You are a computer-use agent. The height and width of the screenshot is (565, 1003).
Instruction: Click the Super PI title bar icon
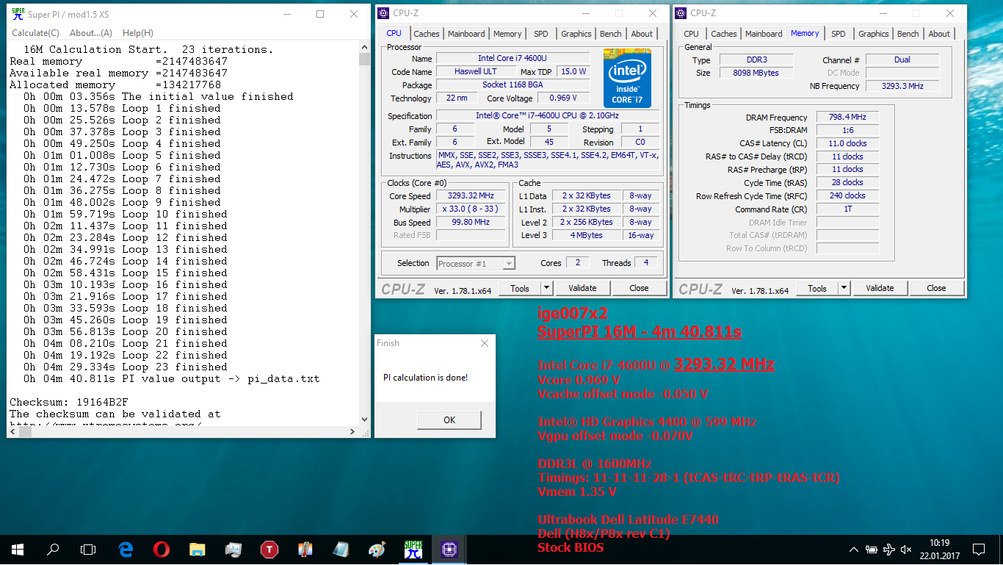(18, 14)
